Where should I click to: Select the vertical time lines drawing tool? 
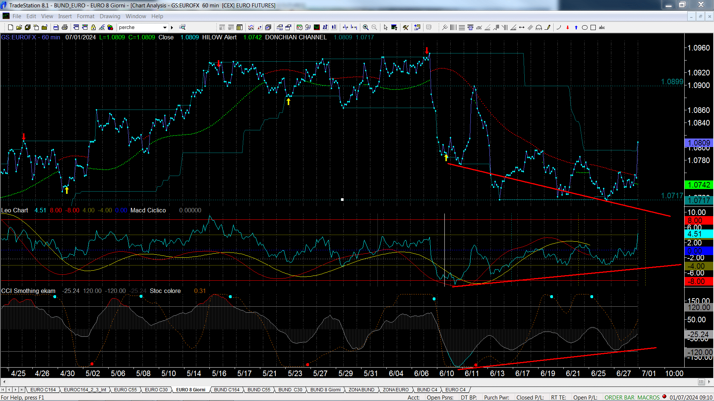tap(453, 27)
